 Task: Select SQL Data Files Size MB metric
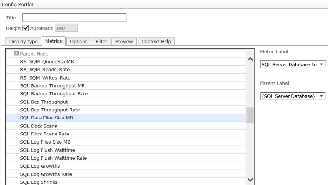(46, 118)
